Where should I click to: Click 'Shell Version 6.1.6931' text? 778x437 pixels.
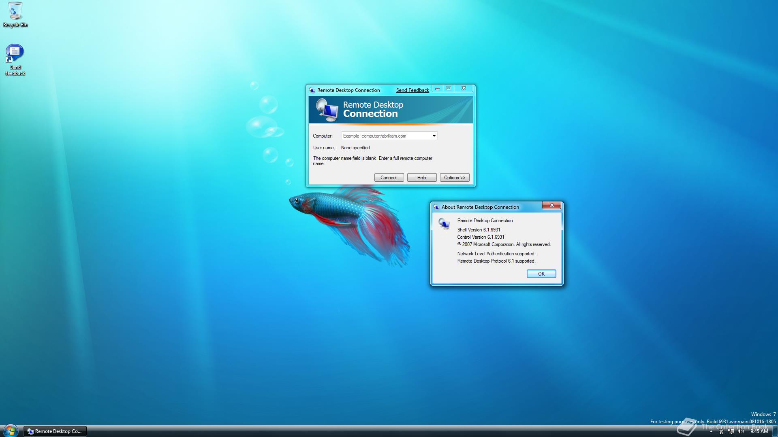pyautogui.click(x=479, y=230)
